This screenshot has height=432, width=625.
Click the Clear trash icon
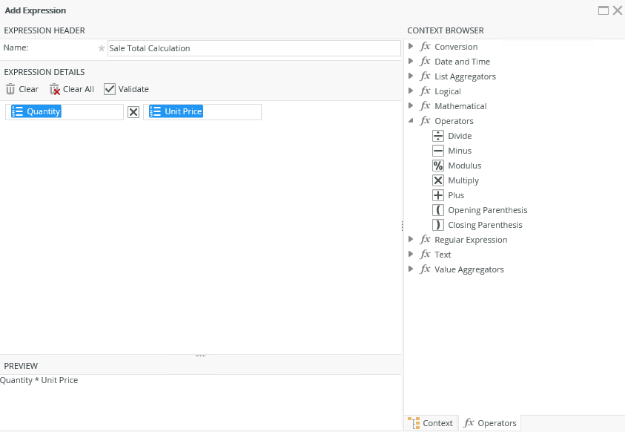point(10,89)
